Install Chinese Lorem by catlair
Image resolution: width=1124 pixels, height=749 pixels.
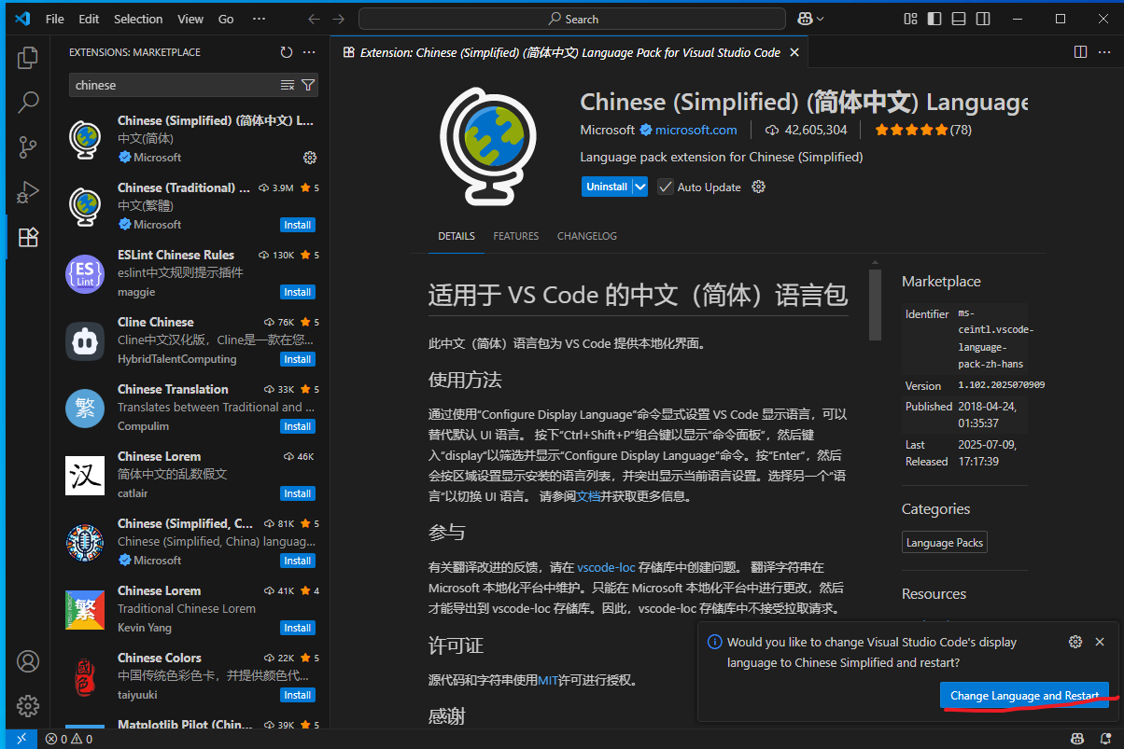tap(298, 493)
